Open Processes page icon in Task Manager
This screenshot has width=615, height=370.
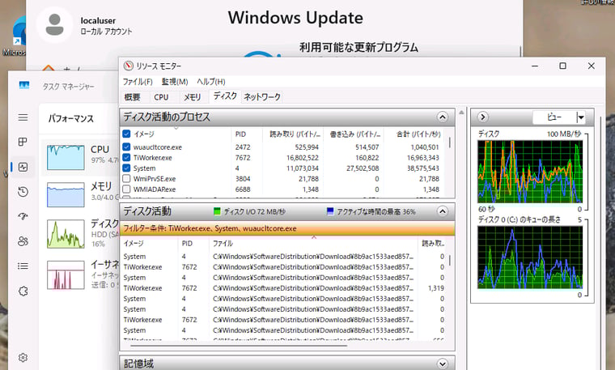tap(23, 142)
